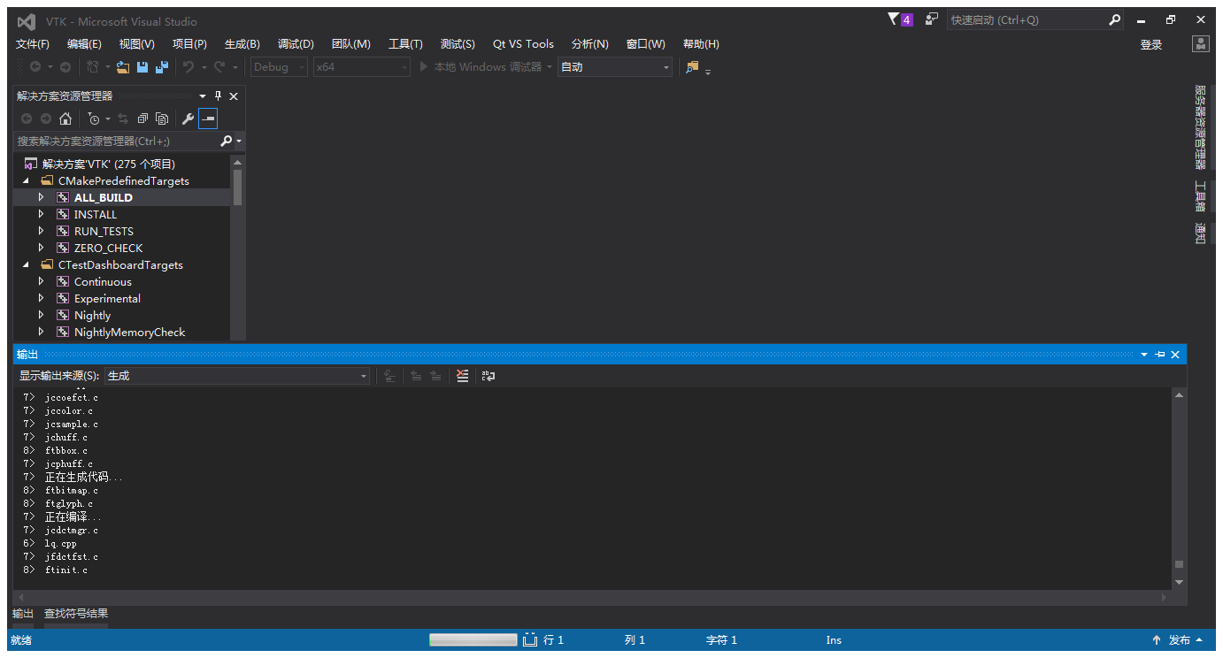Viewport: 1223px width, 658px height.
Task: Collapse all in Solution Explorer
Action: point(142,119)
